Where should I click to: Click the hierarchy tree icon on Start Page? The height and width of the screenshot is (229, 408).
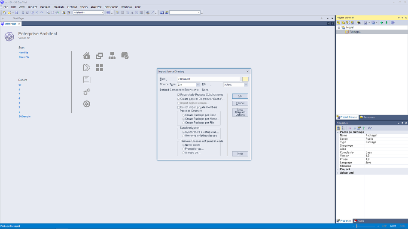pyautogui.click(x=112, y=55)
